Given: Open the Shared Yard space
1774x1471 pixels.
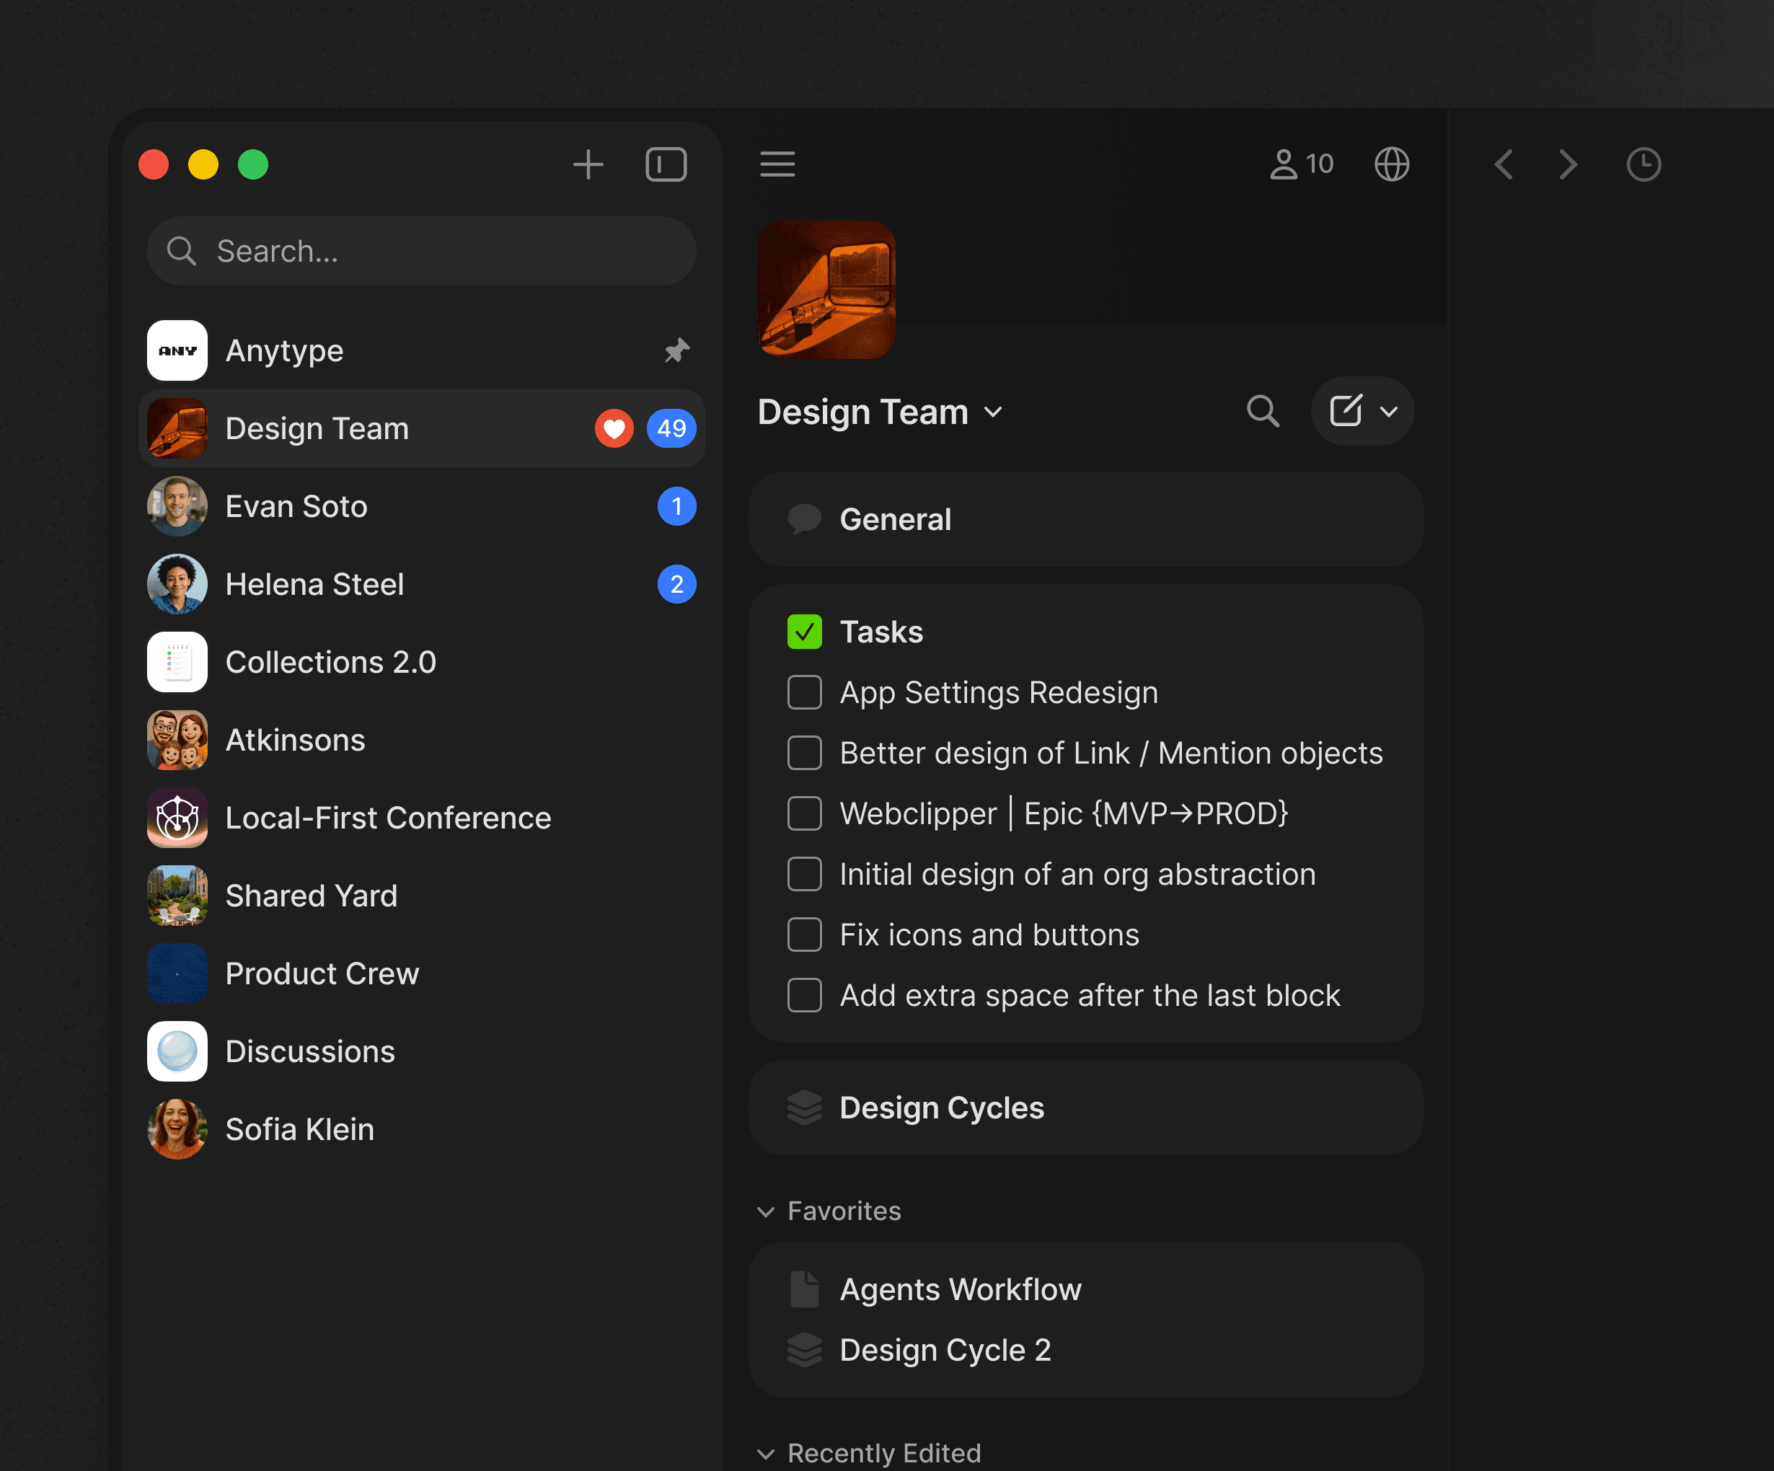Looking at the screenshot, I should pyautogui.click(x=422, y=896).
